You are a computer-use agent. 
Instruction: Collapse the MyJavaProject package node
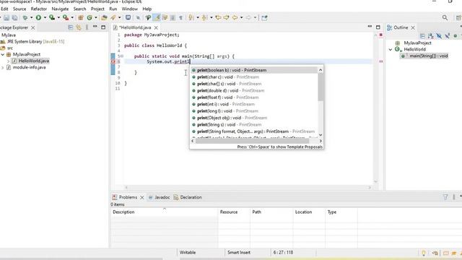coord(3,55)
